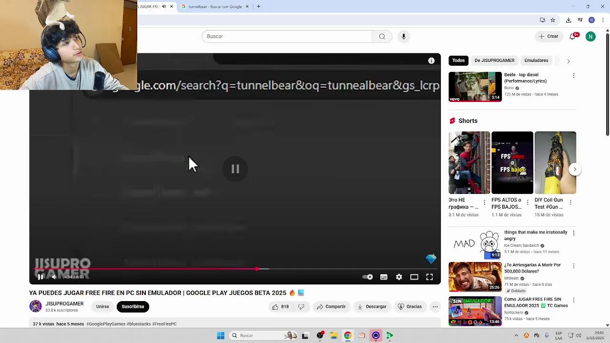Switch to theater mode view
The height and width of the screenshot is (343, 610).
[414, 277]
